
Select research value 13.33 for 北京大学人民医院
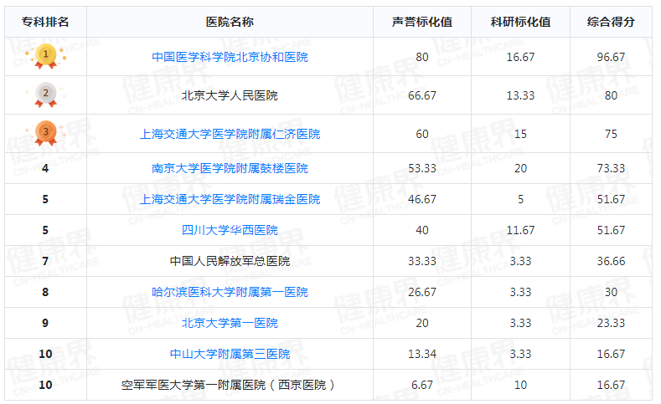(520, 95)
